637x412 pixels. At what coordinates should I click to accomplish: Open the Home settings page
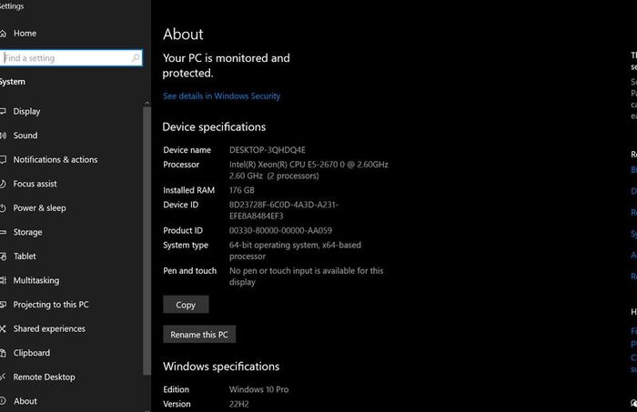pyautogui.click(x=25, y=34)
